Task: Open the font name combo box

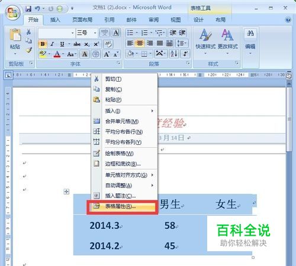Action: click(x=57, y=33)
